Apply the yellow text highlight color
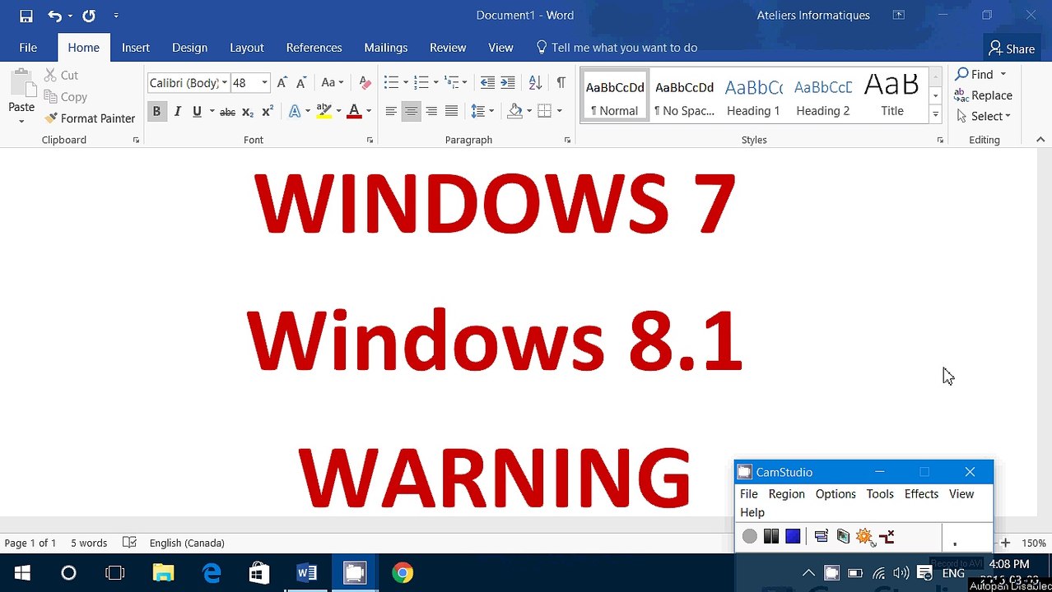1052x592 pixels. pos(324,111)
